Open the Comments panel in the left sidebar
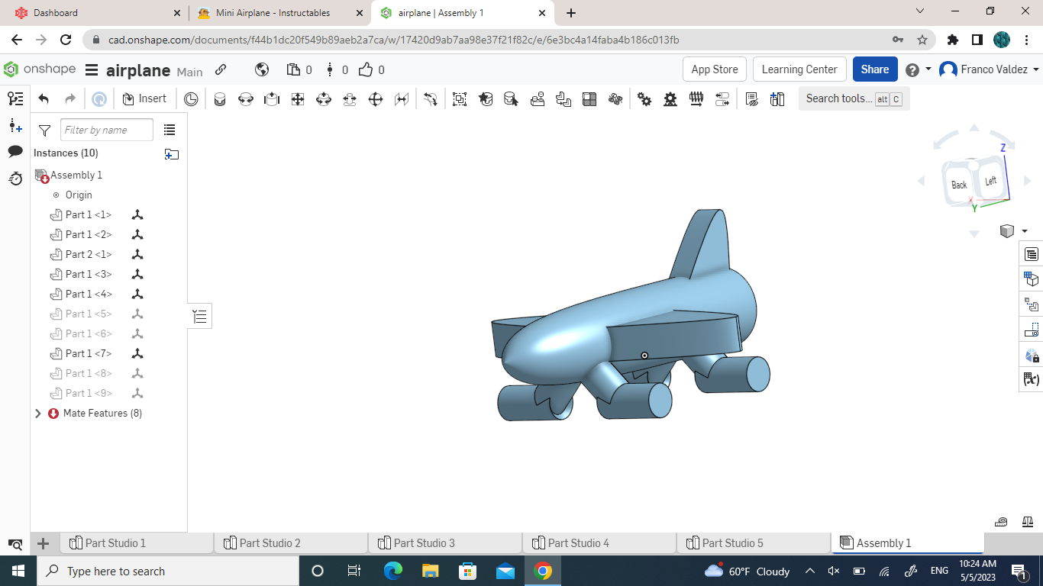Viewport: 1043px width, 586px height. (x=15, y=151)
